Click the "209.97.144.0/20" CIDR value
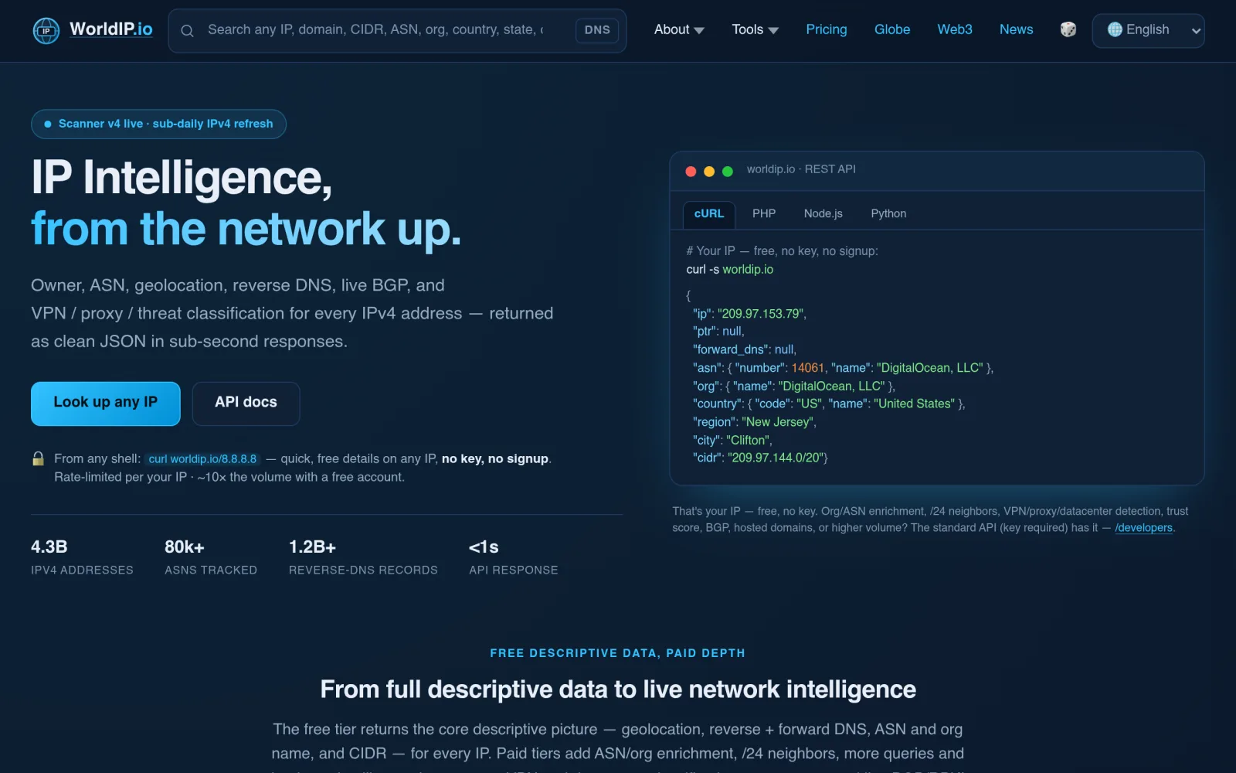Viewport: 1236px width, 773px height. [776, 458]
